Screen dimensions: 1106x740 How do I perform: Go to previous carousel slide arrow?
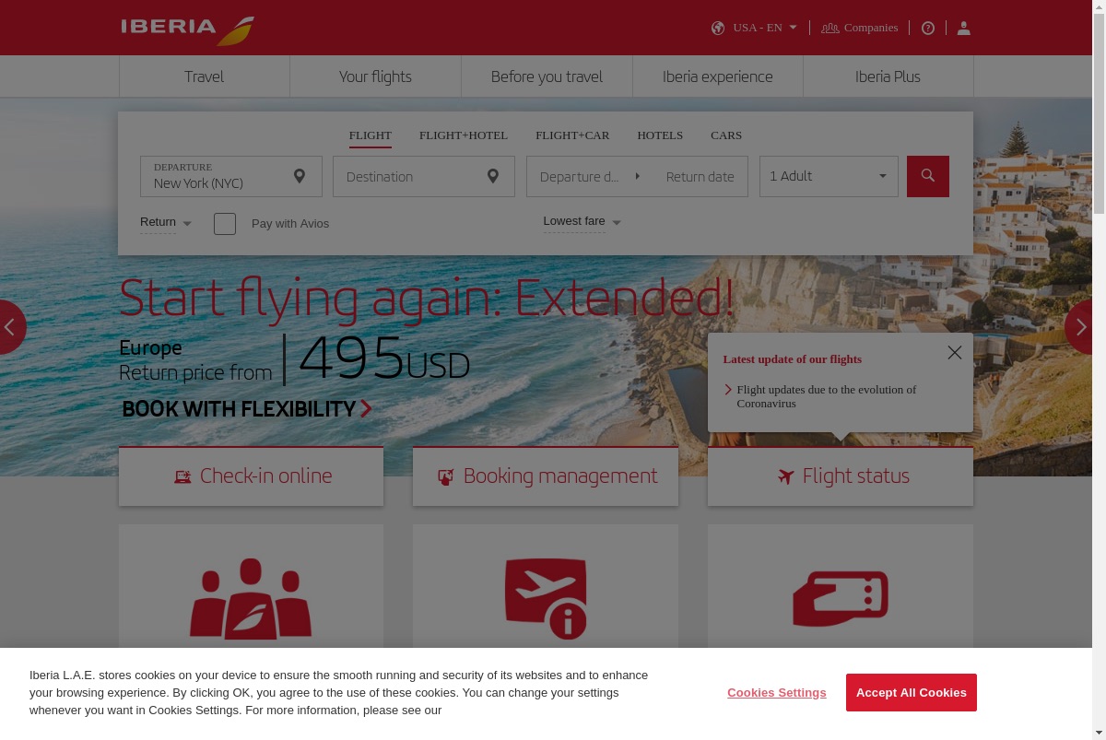coord(10,326)
